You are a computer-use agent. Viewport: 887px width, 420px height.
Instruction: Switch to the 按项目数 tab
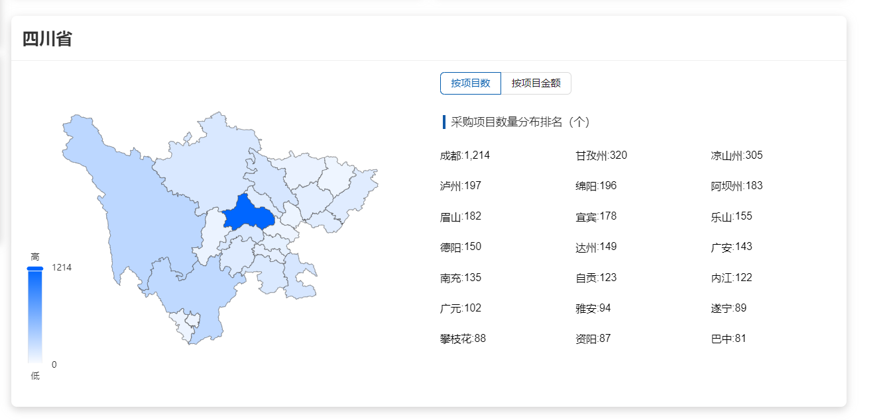471,83
